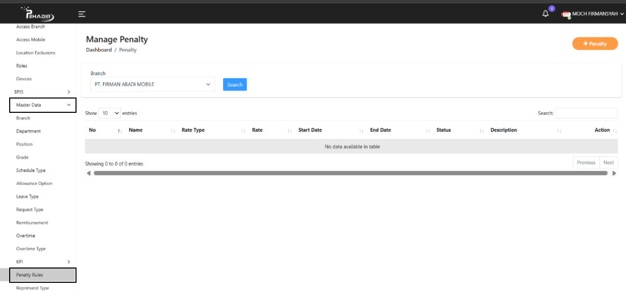Go to Overtime Type page

[x=31, y=249]
